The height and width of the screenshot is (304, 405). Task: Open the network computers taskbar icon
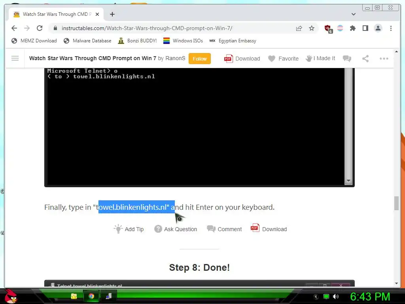tap(109, 296)
